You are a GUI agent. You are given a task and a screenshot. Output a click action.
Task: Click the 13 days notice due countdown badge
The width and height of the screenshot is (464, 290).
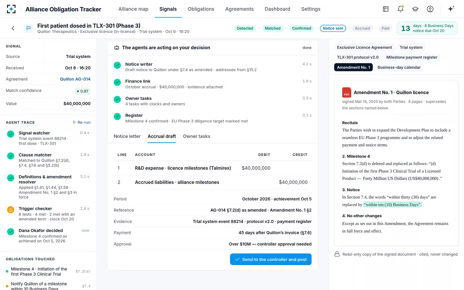427,28
